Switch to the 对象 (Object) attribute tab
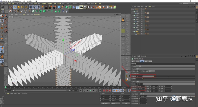The width and height of the screenshot is (198, 107). coord(142,61)
